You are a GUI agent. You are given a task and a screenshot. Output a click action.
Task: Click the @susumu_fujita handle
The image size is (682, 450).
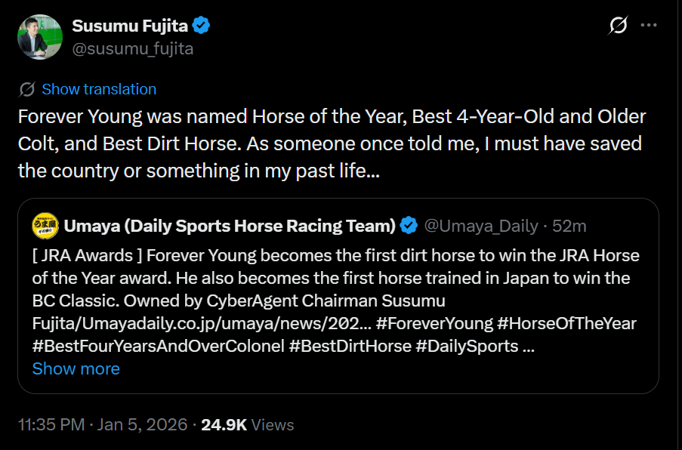click(x=133, y=49)
